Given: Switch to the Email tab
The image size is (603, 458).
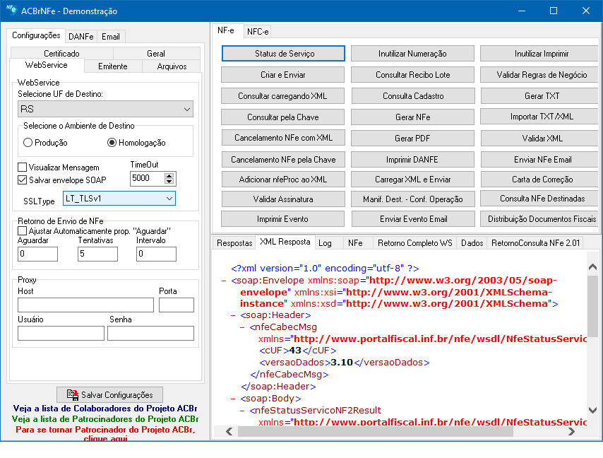Looking at the screenshot, I should [x=111, y=37].
